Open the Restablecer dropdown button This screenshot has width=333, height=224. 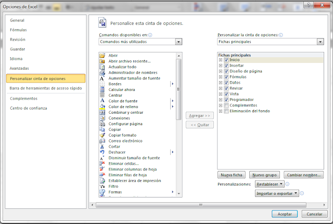click(x=270, y=184)
